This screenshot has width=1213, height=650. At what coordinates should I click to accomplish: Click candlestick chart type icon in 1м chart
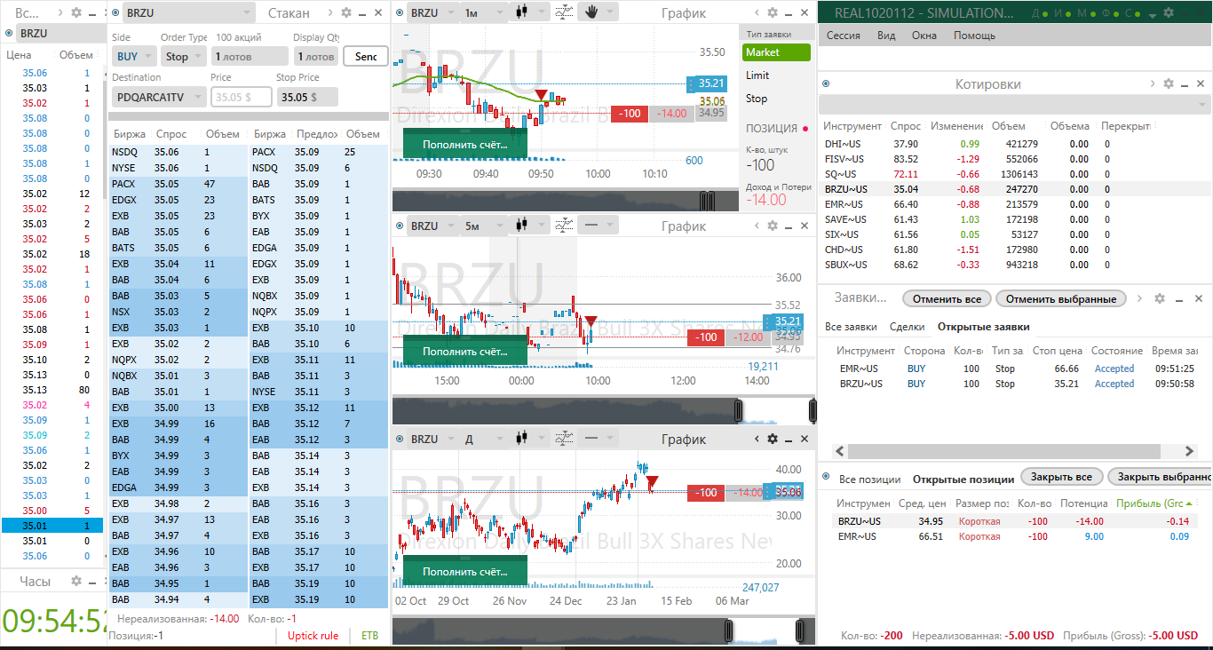[x=521, y=12]
